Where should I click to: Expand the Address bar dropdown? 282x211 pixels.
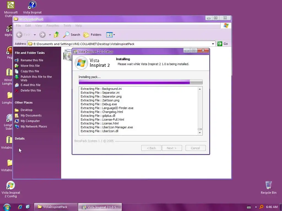pyautogui.click(x=213, y=44)
